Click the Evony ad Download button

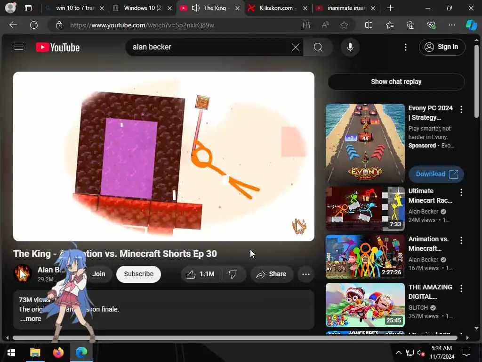point(436,174)
